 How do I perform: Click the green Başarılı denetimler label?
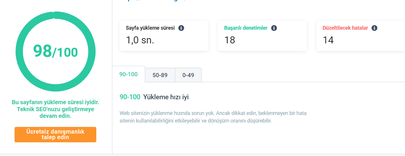click(x=246, y=28)
